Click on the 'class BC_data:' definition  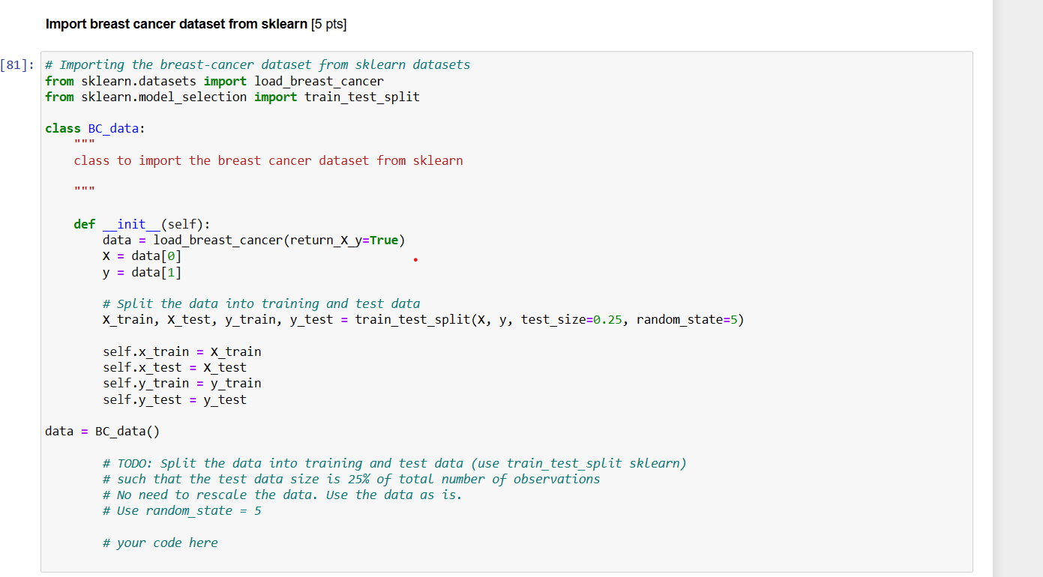94,128
